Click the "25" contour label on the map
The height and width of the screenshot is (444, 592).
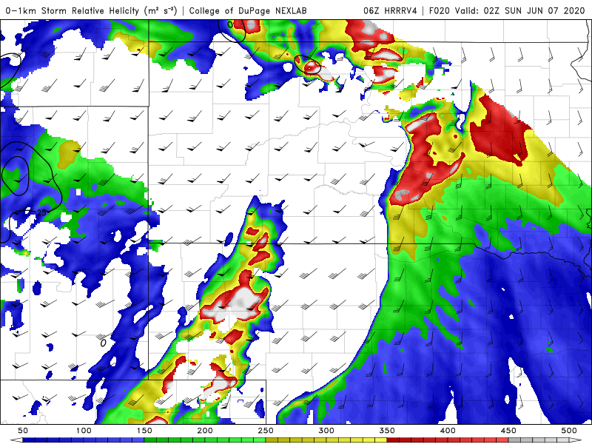pyautogui.click(x=41, y=212)
